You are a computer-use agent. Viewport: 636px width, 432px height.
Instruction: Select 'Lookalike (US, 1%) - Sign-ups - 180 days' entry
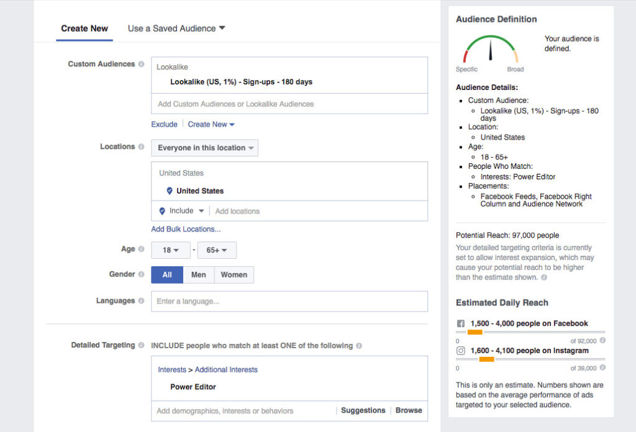[x=242, y=82]
